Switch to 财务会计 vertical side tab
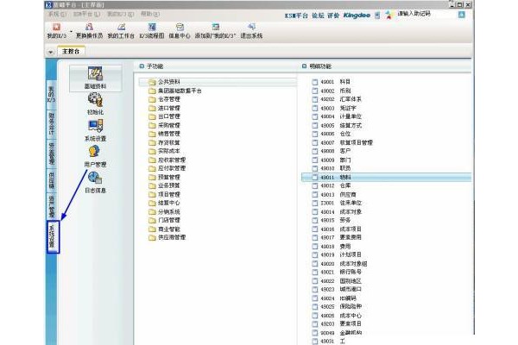 [51, 124]
